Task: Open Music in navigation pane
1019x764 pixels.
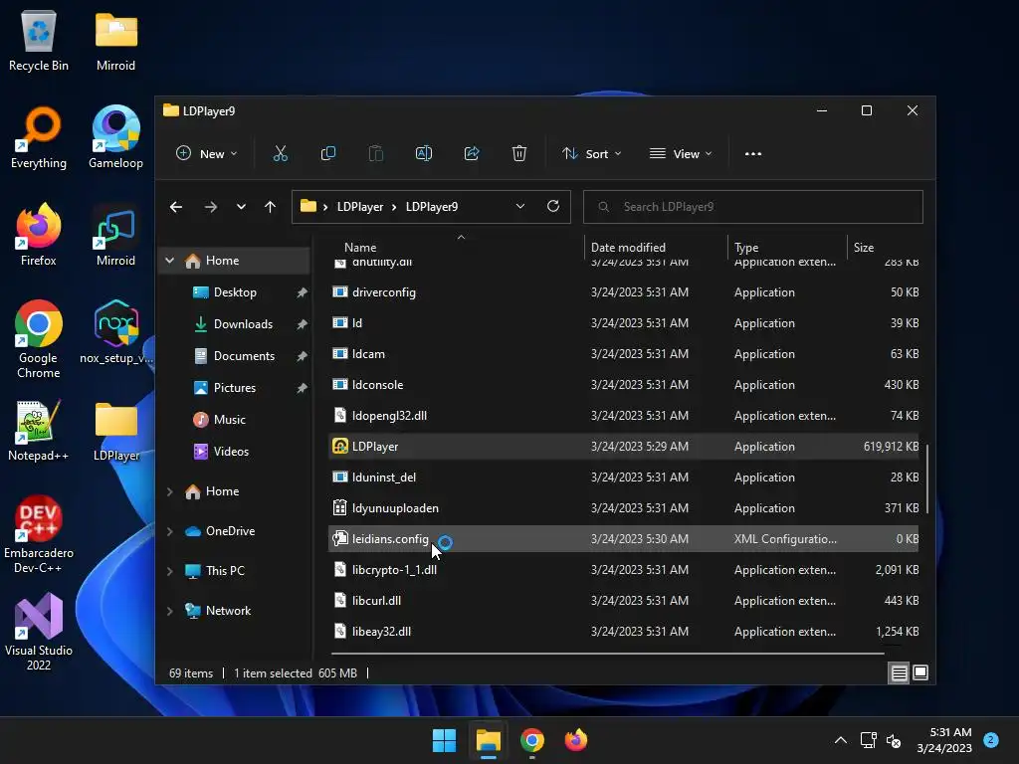Action: 230,420
